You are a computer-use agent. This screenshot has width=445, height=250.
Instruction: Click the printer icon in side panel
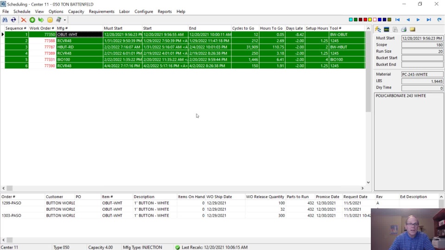404,29
